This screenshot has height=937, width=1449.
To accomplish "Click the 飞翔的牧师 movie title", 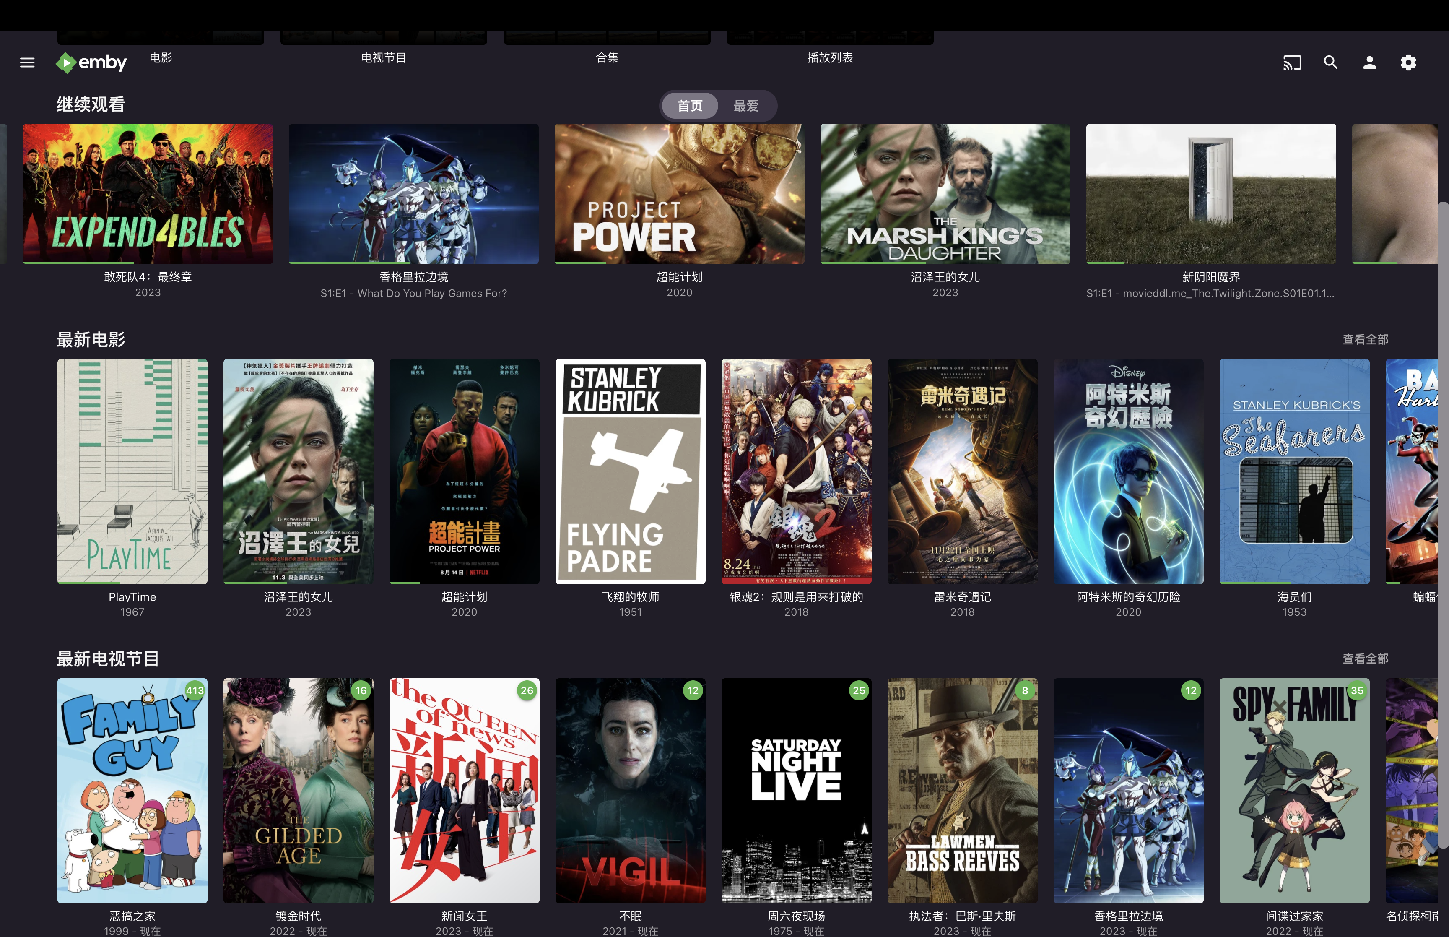I will tap(631, 597).
